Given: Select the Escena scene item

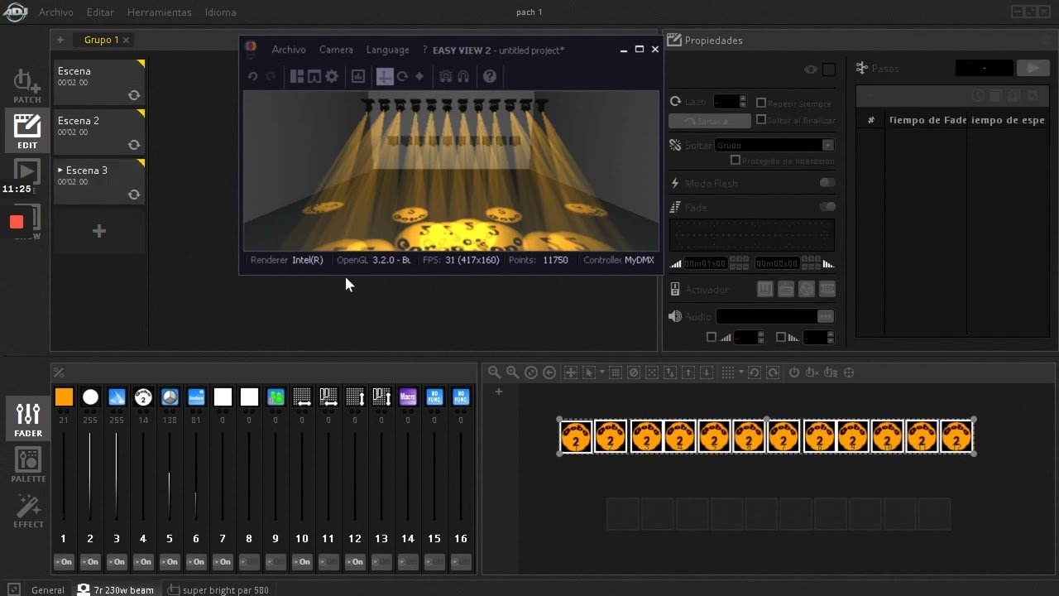Looking at the screenshot, I should tap(99, 82).
